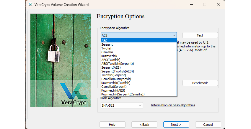
Task: Choose Camellia(Kuznyechik) cascade
Action: click(x=138, y=79)
